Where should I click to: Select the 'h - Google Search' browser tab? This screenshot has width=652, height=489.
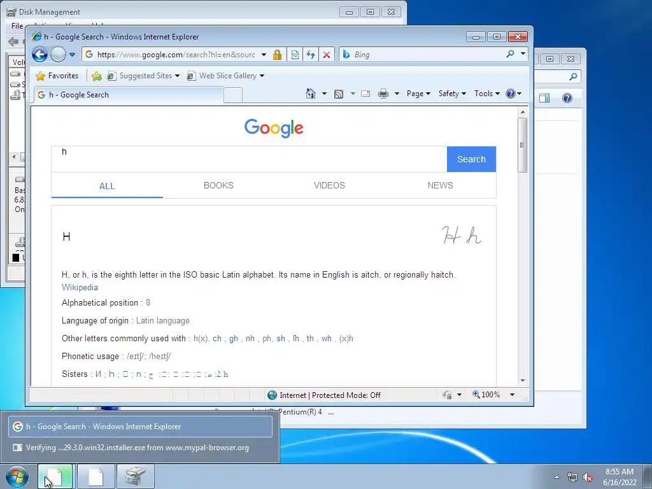point(128,95)
